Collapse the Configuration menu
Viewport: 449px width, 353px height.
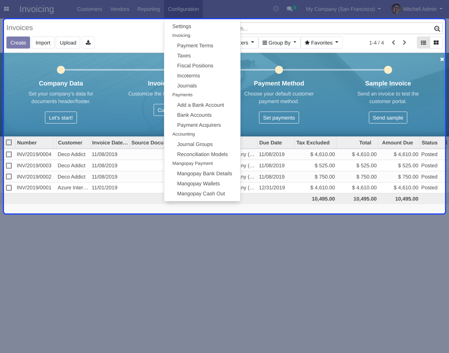tap(183, 9)
